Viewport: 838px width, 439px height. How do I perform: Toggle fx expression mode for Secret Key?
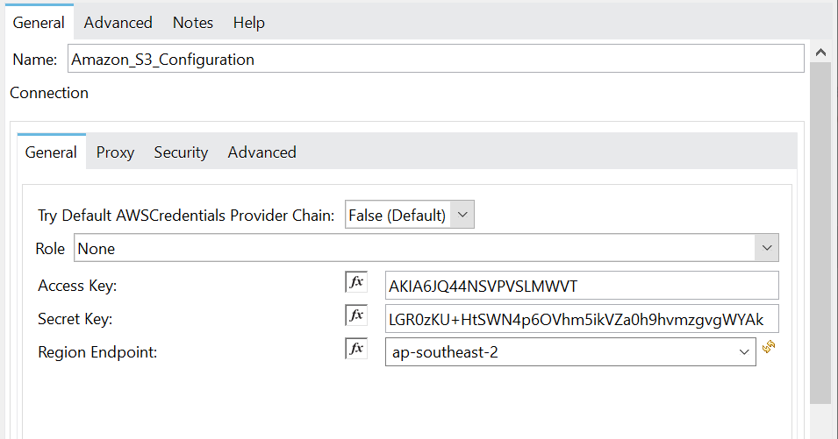(356, 315)
